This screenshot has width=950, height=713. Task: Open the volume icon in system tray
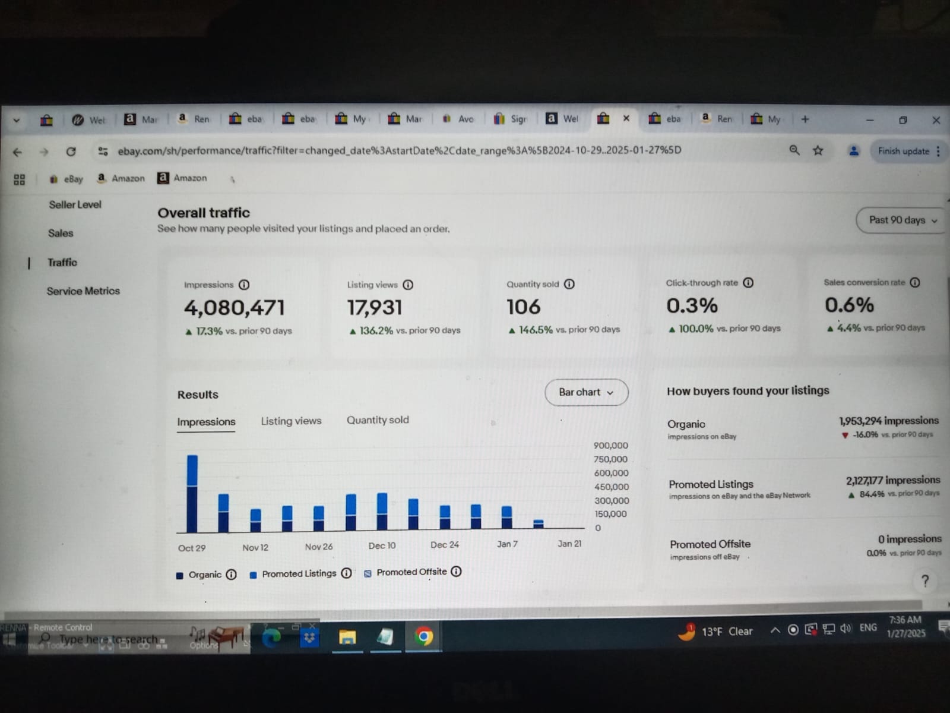point(845,629)
